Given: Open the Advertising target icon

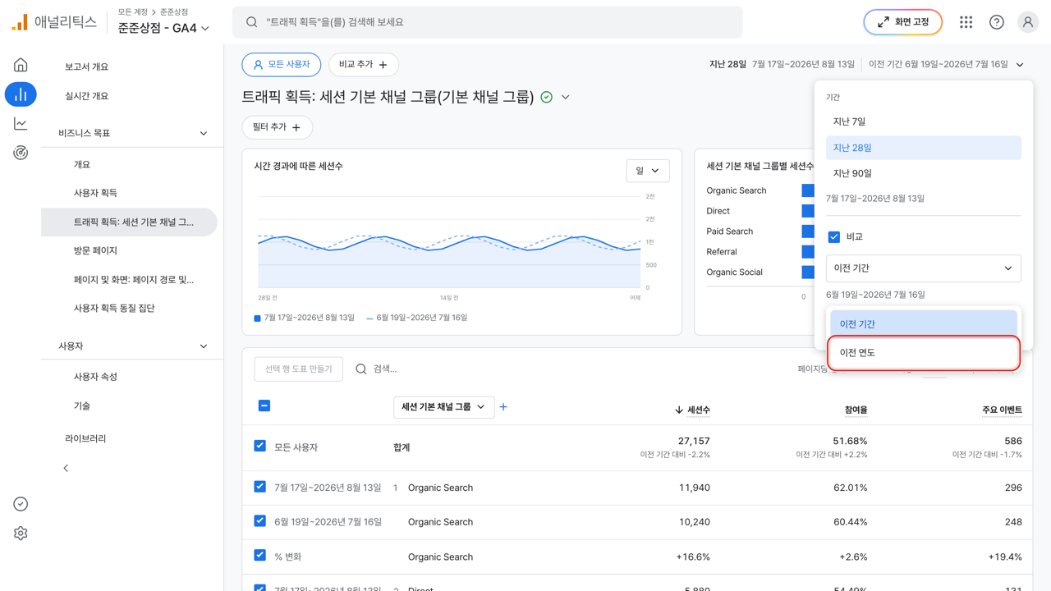Looking at the screenshot, I should point(21,153).
